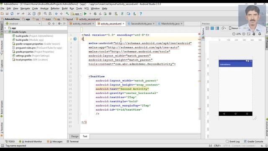Collapse the Gradle Scripts node
268x151 pixels.
tap(5, 32)
